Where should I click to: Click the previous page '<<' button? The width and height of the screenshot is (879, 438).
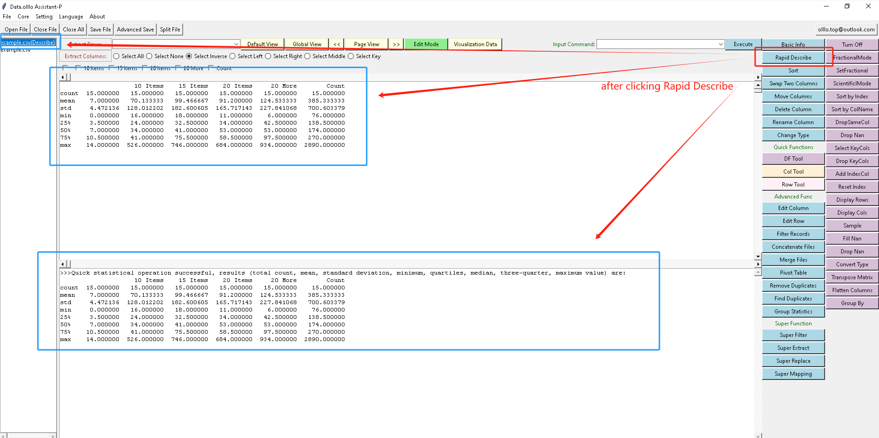click(337, 44)
